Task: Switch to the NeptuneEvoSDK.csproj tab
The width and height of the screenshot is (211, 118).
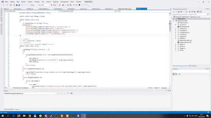Action: click(x=125, y=9)
